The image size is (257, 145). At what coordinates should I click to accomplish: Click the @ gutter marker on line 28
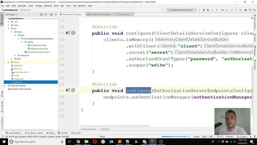(73, 90)
